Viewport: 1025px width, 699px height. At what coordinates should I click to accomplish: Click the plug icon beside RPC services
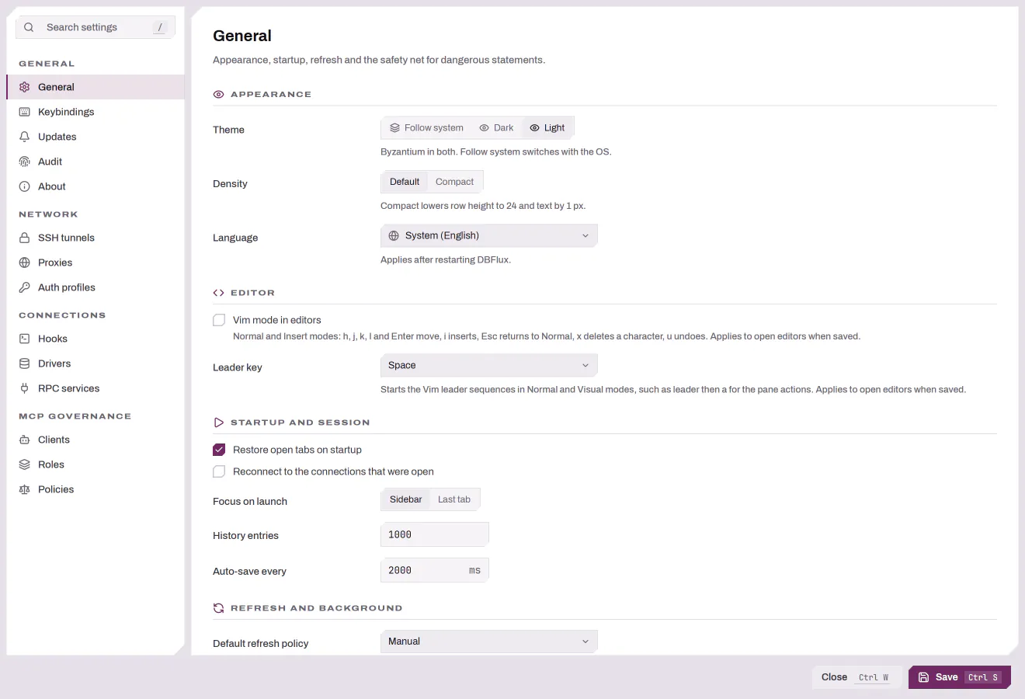coord(24,388)
